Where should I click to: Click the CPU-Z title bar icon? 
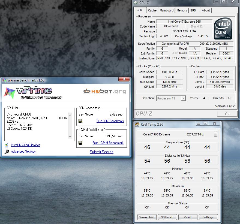(136, 3)
